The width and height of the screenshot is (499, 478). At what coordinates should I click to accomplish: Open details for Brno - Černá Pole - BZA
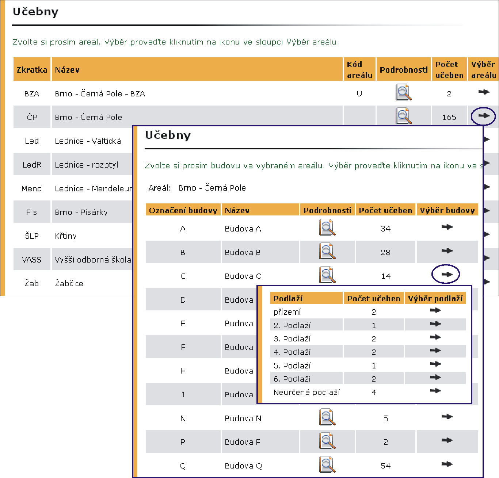[x=404, y=93]
